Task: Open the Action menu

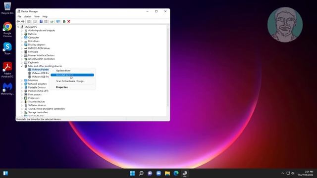Action: tap(28, 16)
